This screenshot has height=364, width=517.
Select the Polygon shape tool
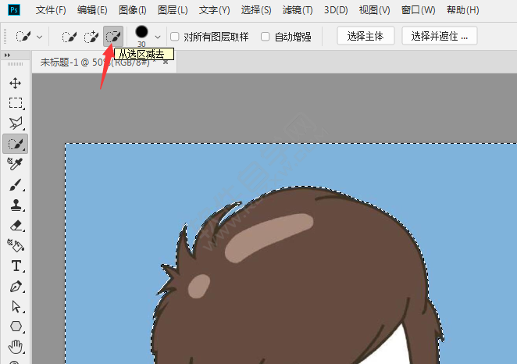pos(16,327)
